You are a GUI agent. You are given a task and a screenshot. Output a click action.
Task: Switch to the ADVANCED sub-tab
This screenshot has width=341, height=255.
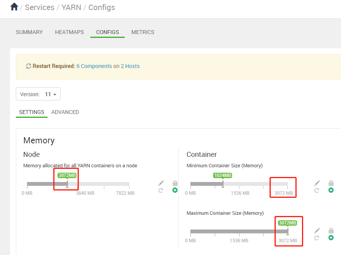[x=65, y=112]
